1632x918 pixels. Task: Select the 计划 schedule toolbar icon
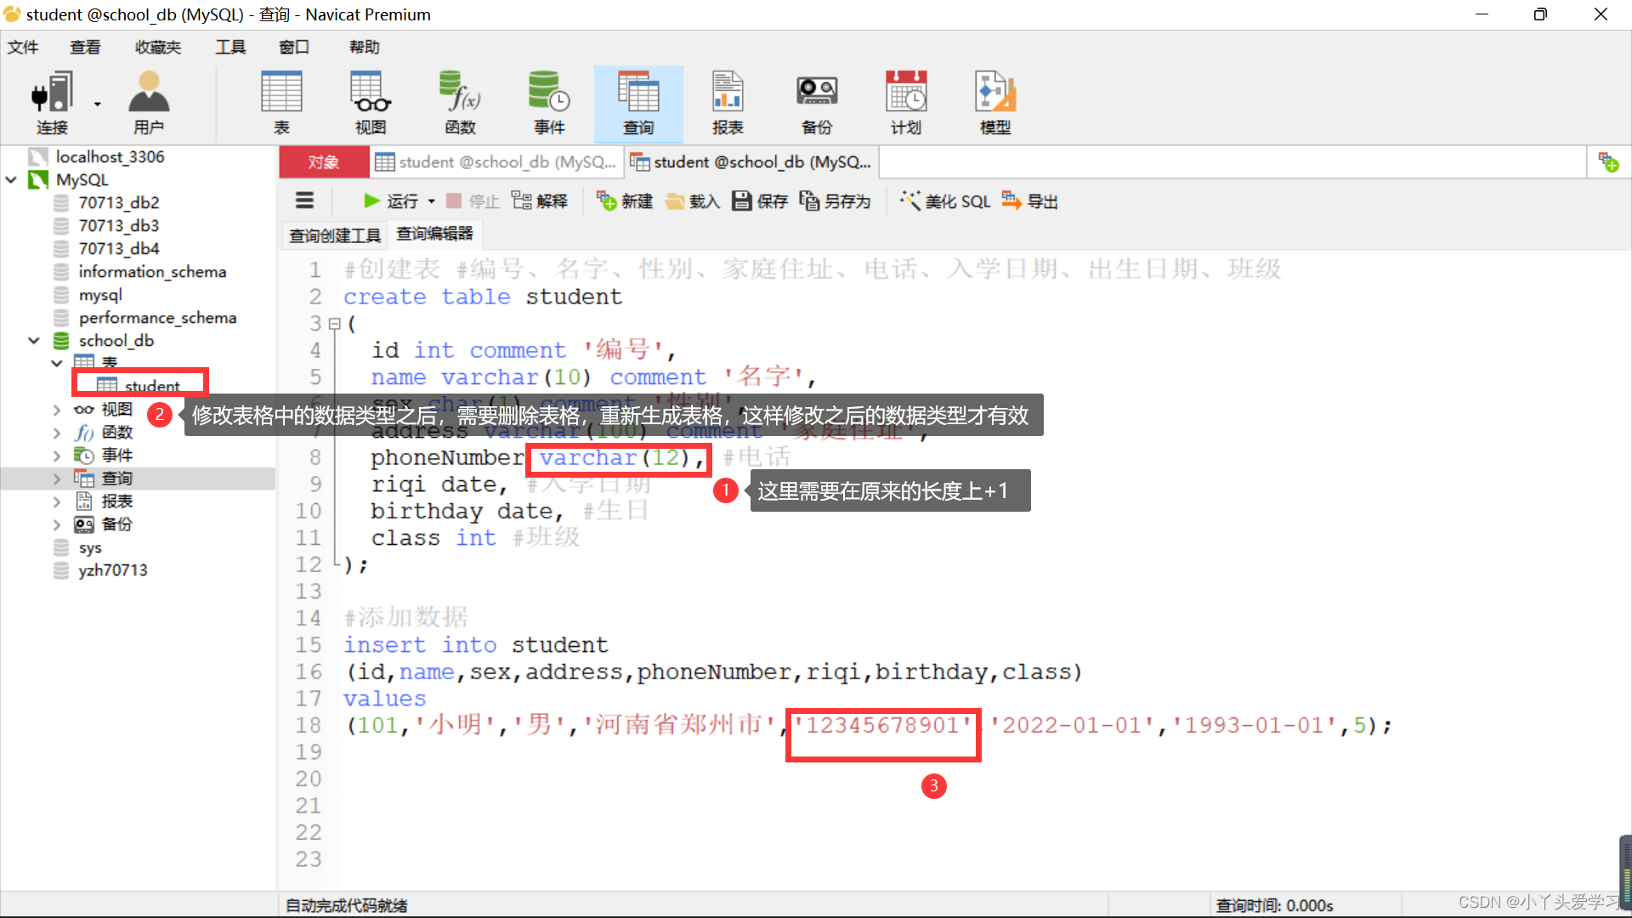point(906,103)
